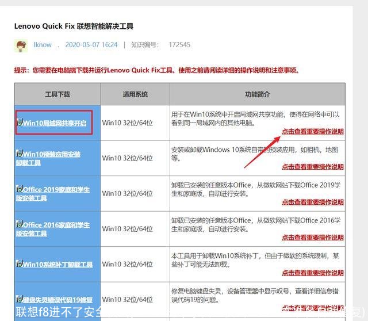The width and height of the screenshot is (368, 321).
Task: Download Office 2016家庭和学生版安装工具
Action: point(53,229)
